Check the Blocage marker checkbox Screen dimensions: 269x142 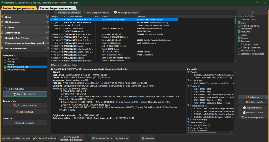[x=5, y=62]
